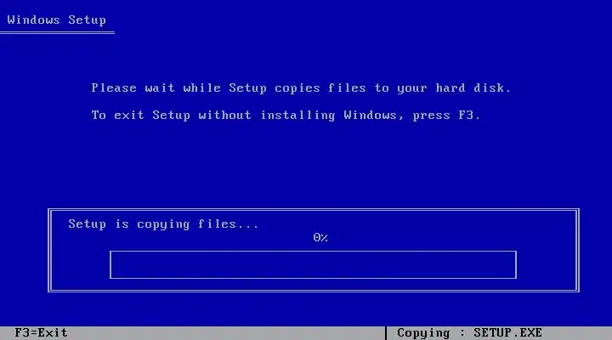Click the 'Setup is copying files...' label
The height and width of the screenshot is (340, 612).
(x=163, y=224)
